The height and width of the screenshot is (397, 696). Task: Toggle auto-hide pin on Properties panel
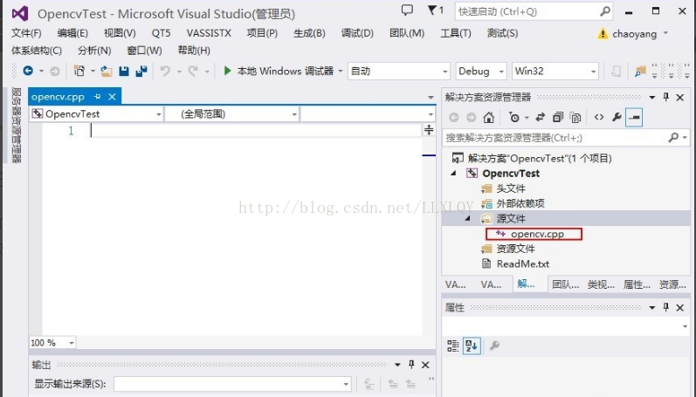point(665,307)
